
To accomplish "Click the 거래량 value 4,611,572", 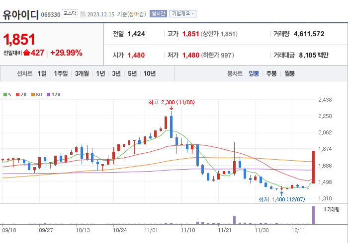I will pos(309,34).
